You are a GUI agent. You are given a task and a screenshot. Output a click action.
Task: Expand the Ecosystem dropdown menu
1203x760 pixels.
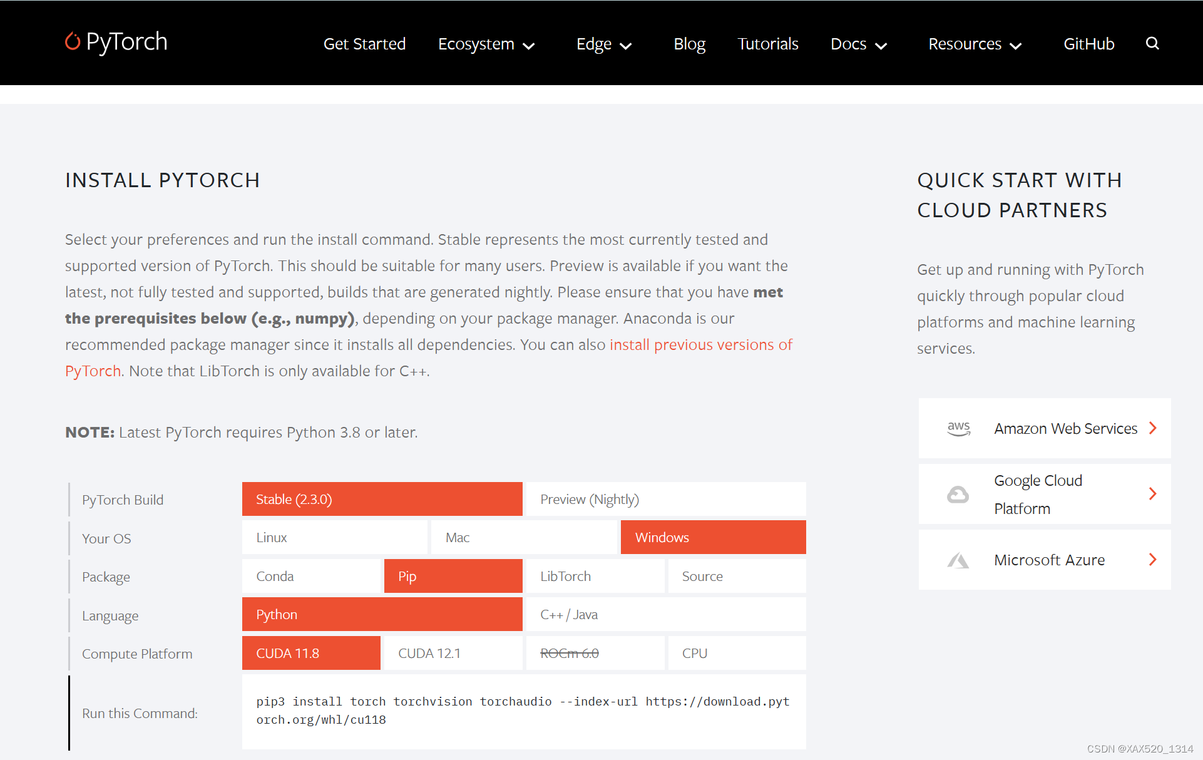tap(486, 44)
